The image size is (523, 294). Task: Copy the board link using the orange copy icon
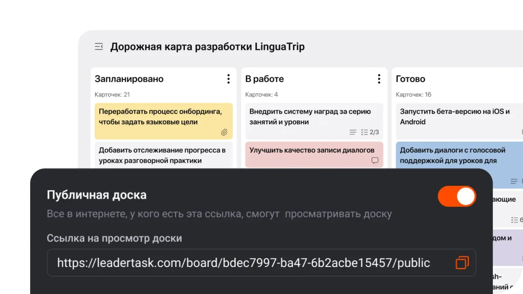pos(462,263)
